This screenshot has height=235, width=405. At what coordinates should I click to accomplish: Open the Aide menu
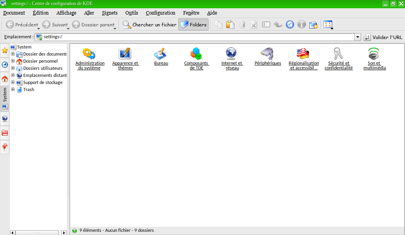click(212, 13)
